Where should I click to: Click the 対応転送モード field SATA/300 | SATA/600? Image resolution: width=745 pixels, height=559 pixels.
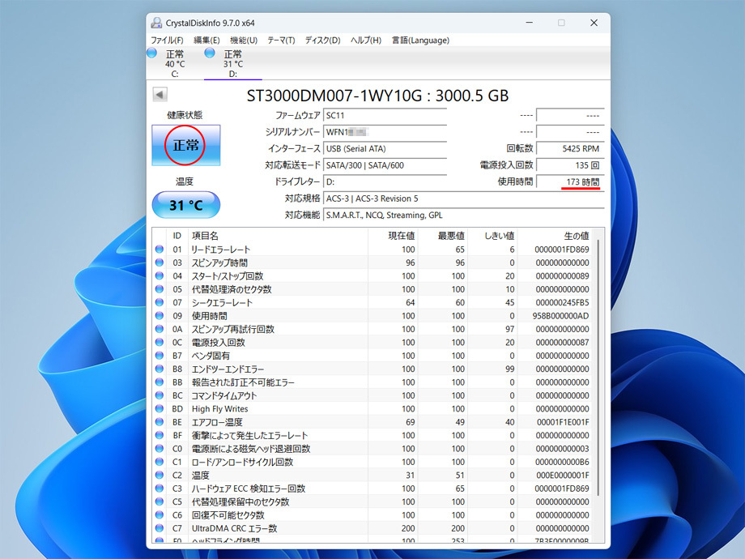385,165
